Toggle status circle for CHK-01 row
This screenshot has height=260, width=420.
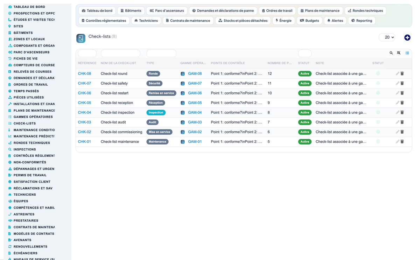[x=378, y=142]
